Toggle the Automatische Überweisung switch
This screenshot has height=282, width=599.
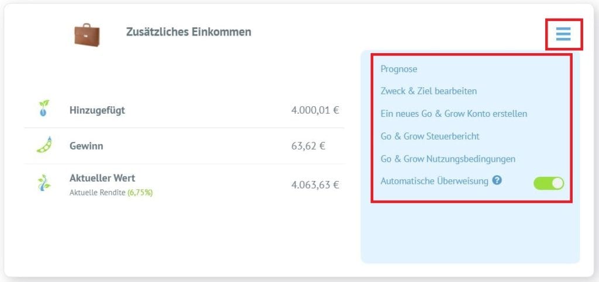point(549,184)
